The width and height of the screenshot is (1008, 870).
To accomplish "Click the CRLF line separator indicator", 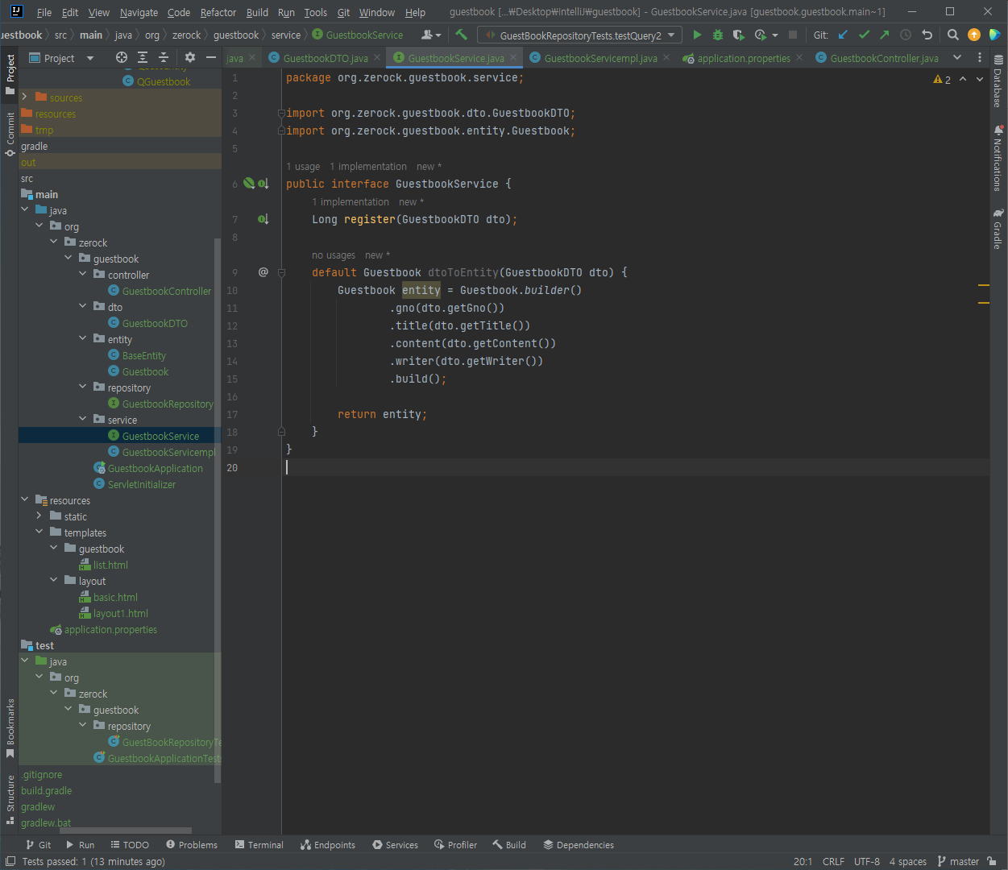I will tap(833, 861).
